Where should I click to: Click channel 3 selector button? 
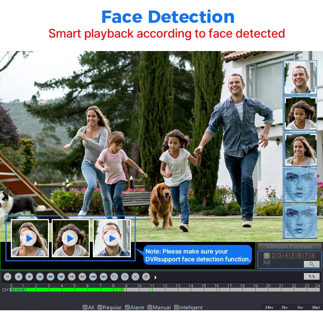click(x=280, y=256)
